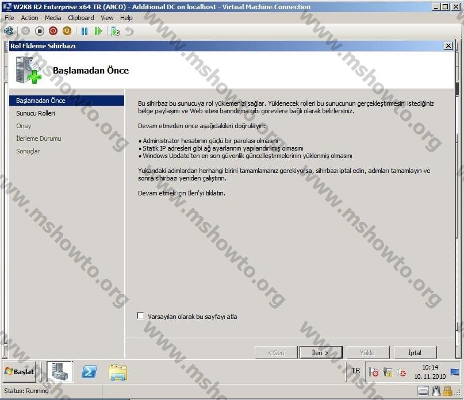Screen dimensions: 464x400
Task: Open the Action Center flag tray icon
Action: 374,372
